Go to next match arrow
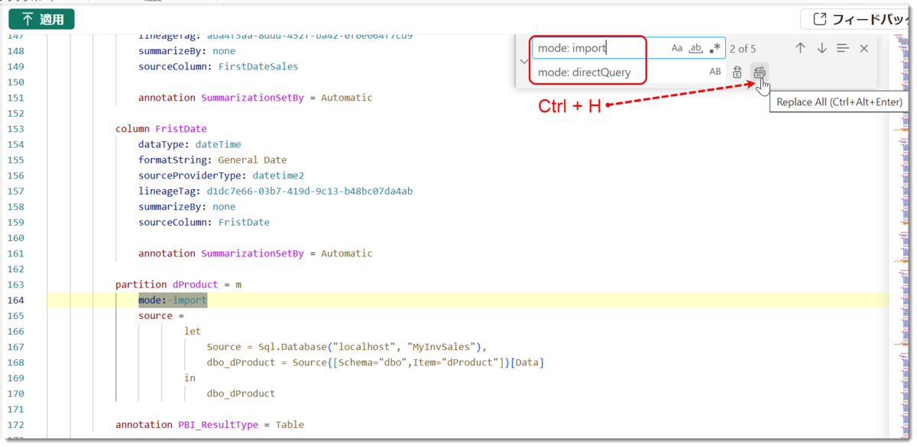Viewport: 917px width, 447px height. [821, 48]
